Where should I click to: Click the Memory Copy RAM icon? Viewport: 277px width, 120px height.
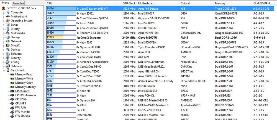pos(12,83)
